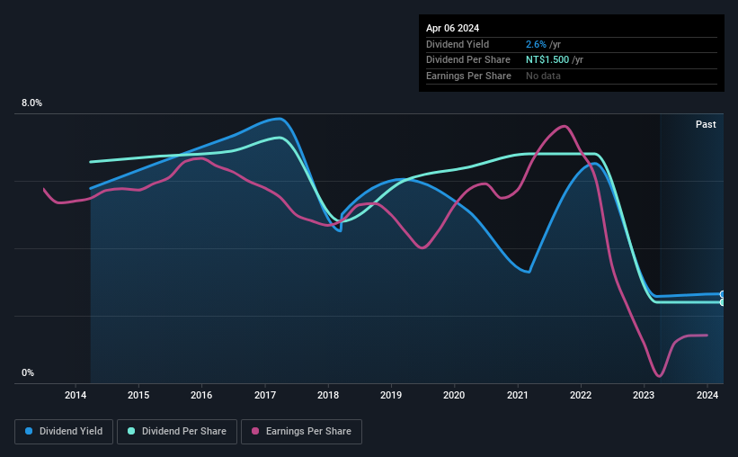Select the 2020 label on the x-axis
Viewport: 738px width, 457px height.
(454, 395)
